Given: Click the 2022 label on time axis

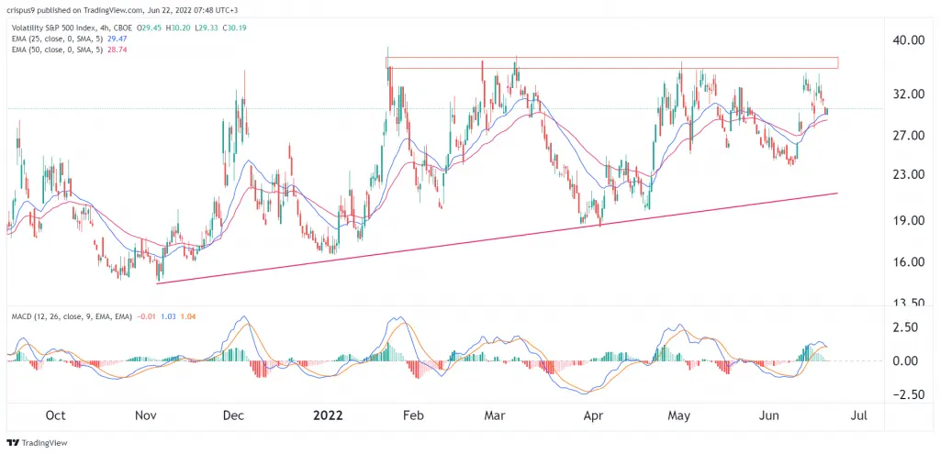Looking at the screenshot, I should 328,415.
